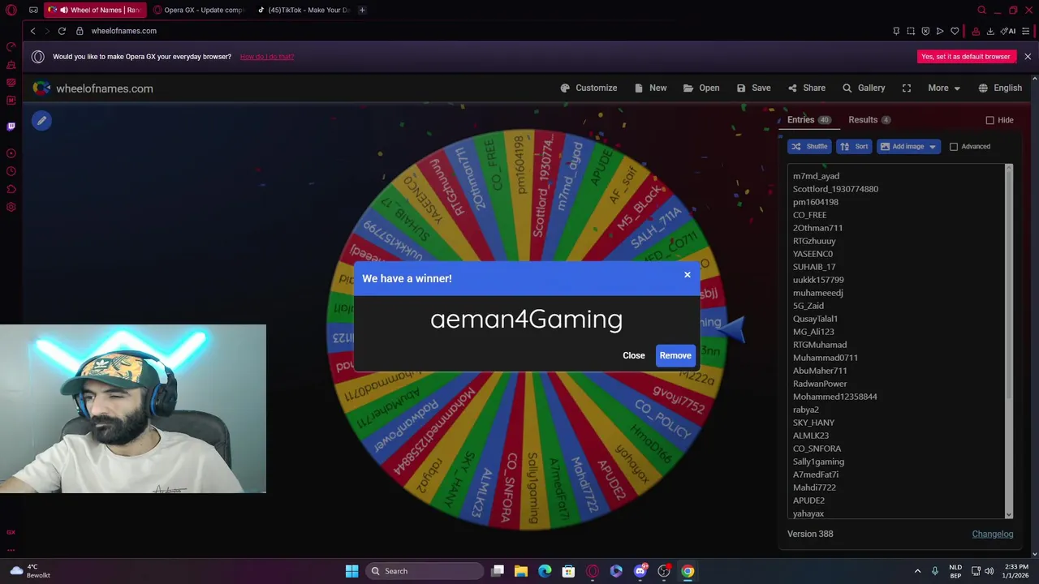Click the pencil edit icon
Image resolution: width=1039 pixels, height=584 pixels.
(x=41, y=121)
